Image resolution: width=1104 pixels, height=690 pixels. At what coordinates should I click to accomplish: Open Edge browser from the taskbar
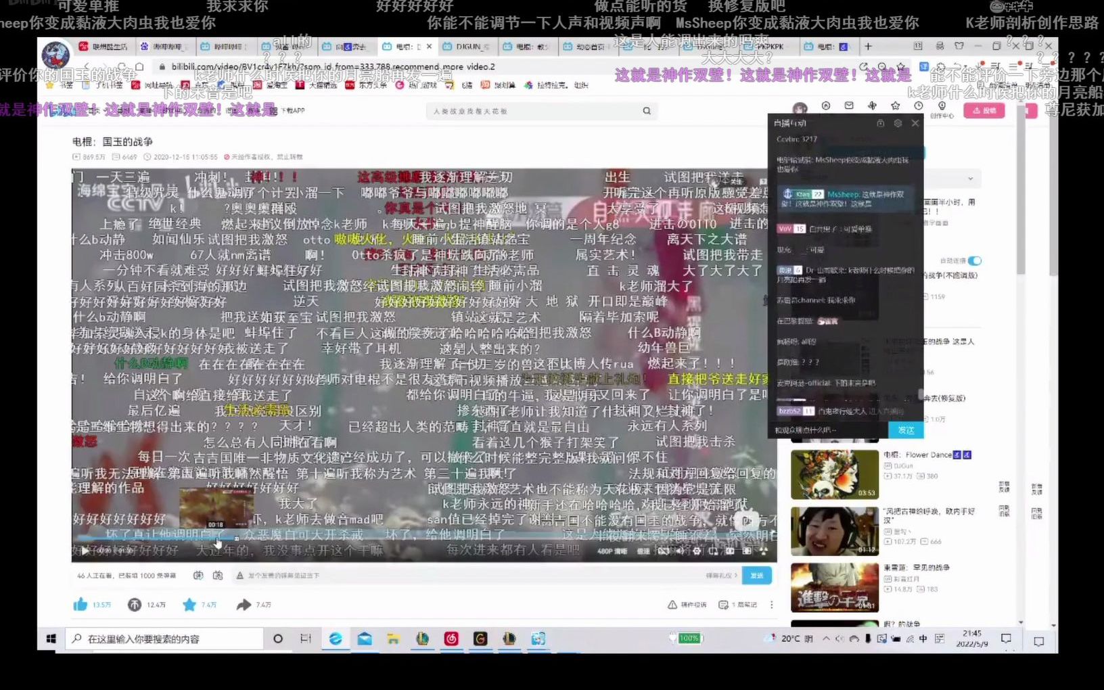(x=336, y=639)
